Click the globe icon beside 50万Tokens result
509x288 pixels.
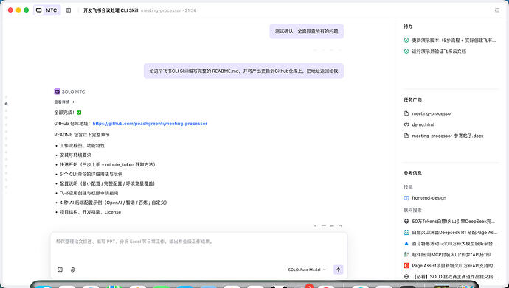pyautogui.click(x=406, y=222)
